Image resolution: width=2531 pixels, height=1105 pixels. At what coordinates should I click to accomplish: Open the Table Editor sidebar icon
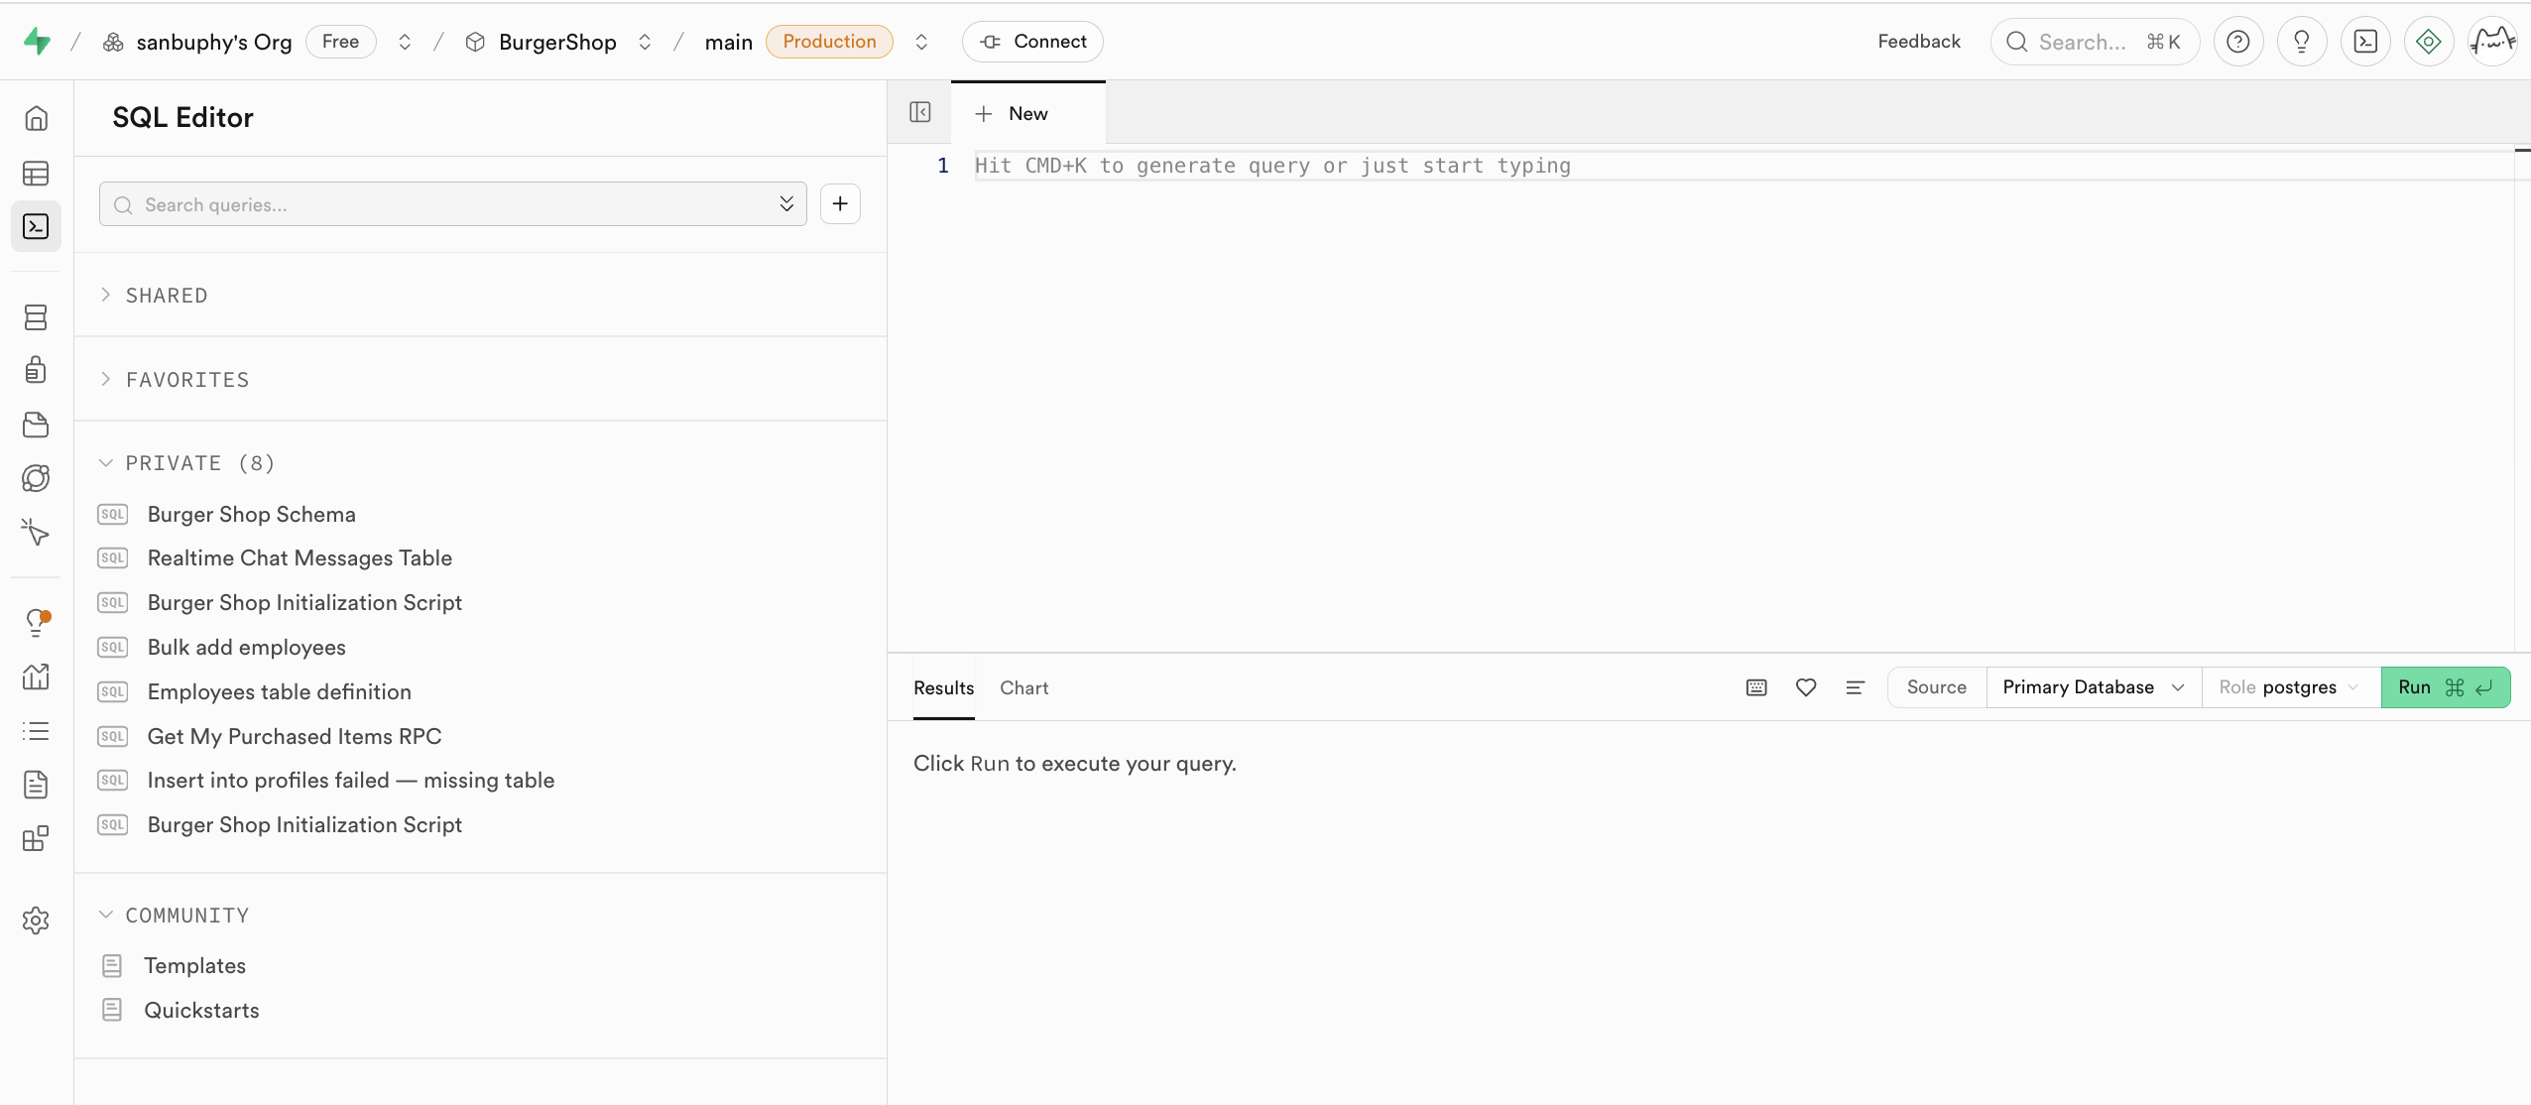(x=36, y=174)
